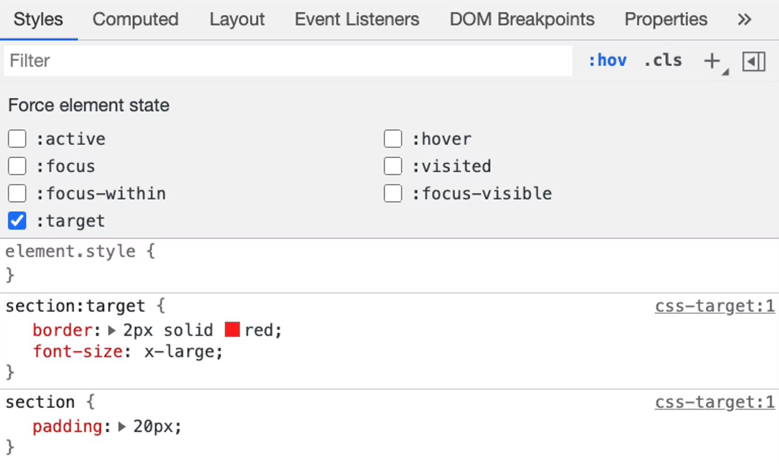Click the new style rule plus icon

711,61
